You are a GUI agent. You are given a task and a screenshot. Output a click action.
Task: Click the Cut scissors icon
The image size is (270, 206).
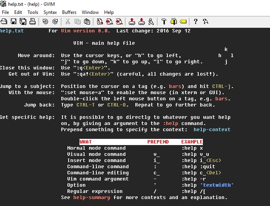click(68, 22)
